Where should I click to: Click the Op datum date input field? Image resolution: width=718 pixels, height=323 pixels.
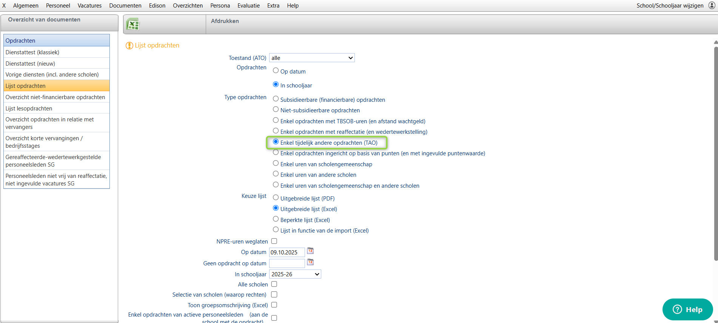pos(287,253)
